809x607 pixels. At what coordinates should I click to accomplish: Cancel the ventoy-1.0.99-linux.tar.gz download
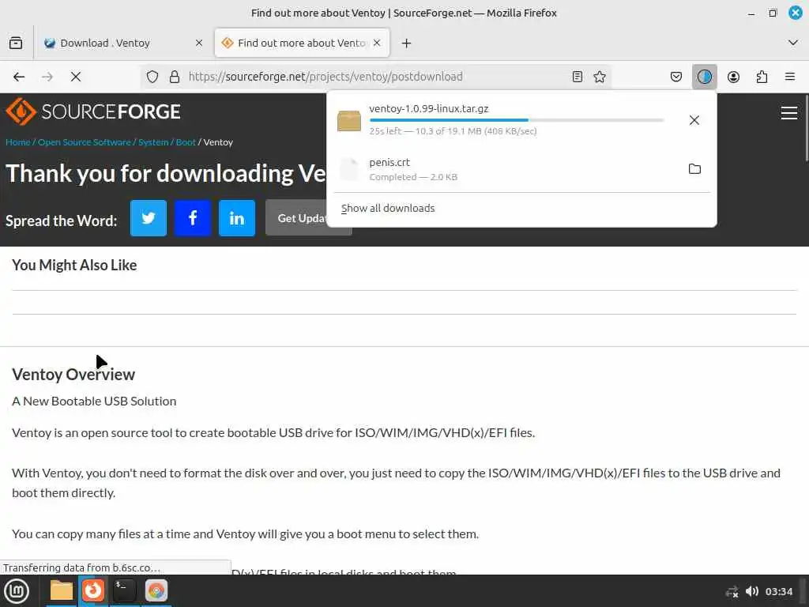tap(694, 120)
